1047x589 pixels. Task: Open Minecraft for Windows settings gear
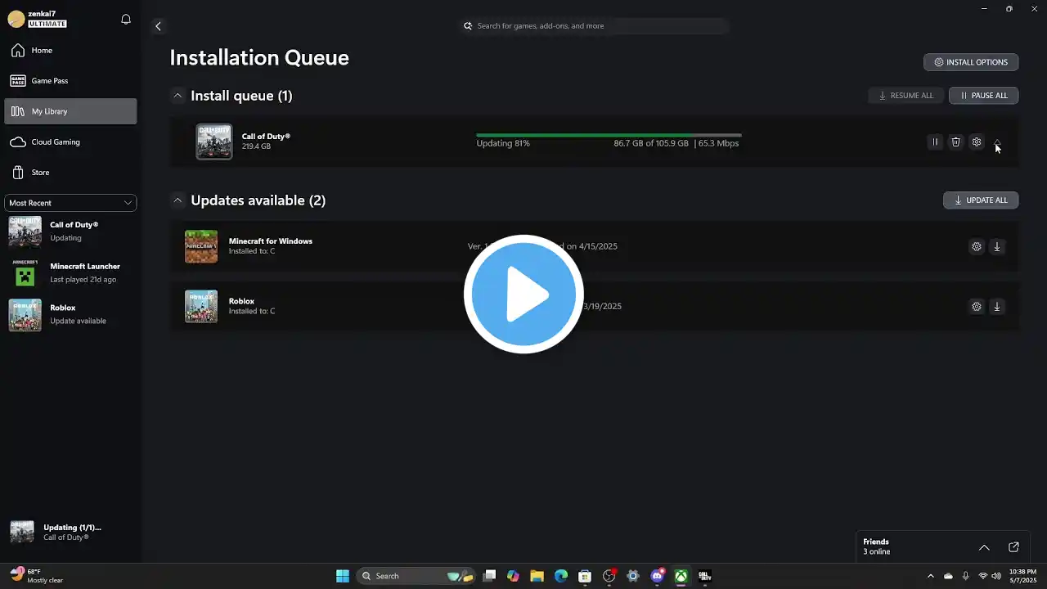pos(976,246)
